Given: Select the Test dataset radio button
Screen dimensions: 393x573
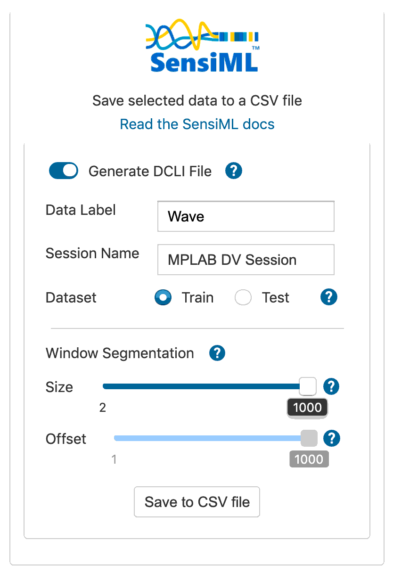Looking at the screenshot, I should click(243, 297).
